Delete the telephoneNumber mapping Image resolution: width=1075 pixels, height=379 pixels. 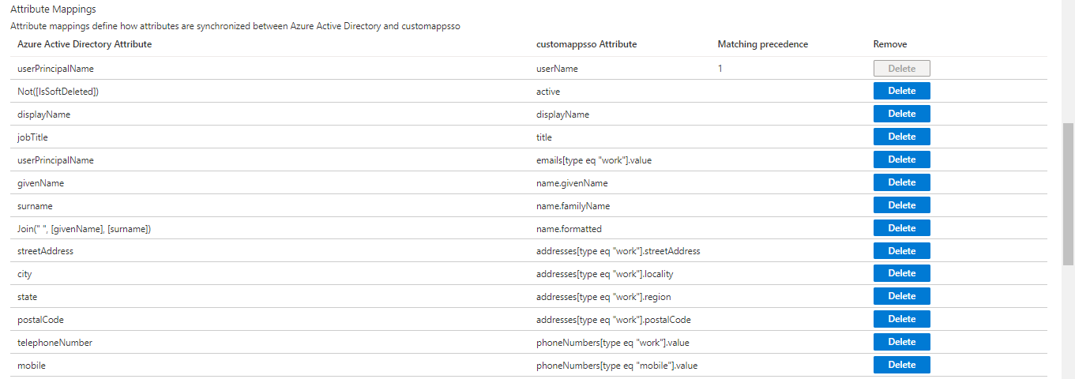point(901,342)
